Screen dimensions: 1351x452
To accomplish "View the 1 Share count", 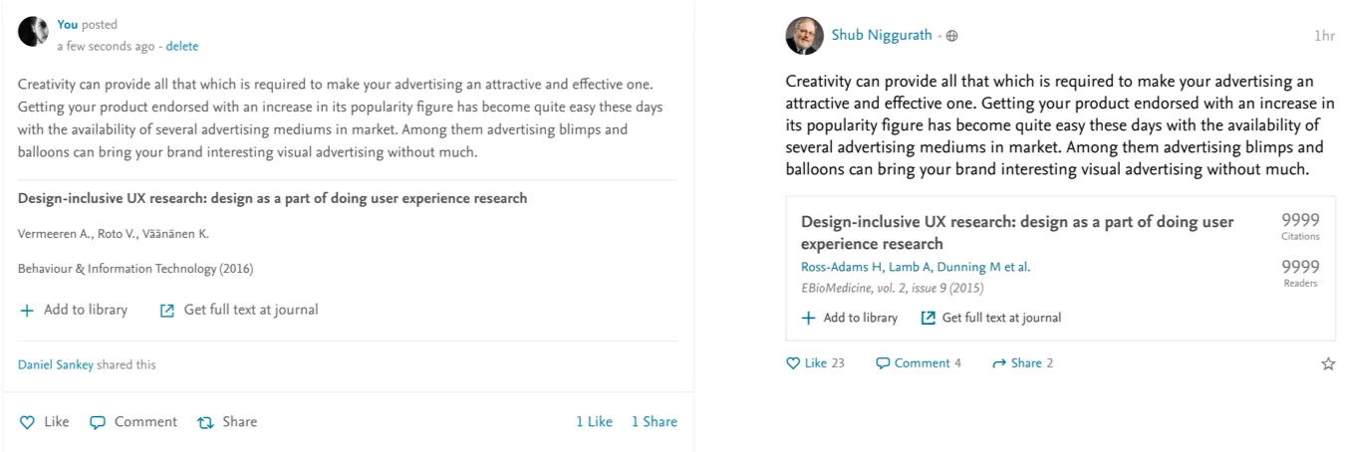I will [x=655, y=422].
